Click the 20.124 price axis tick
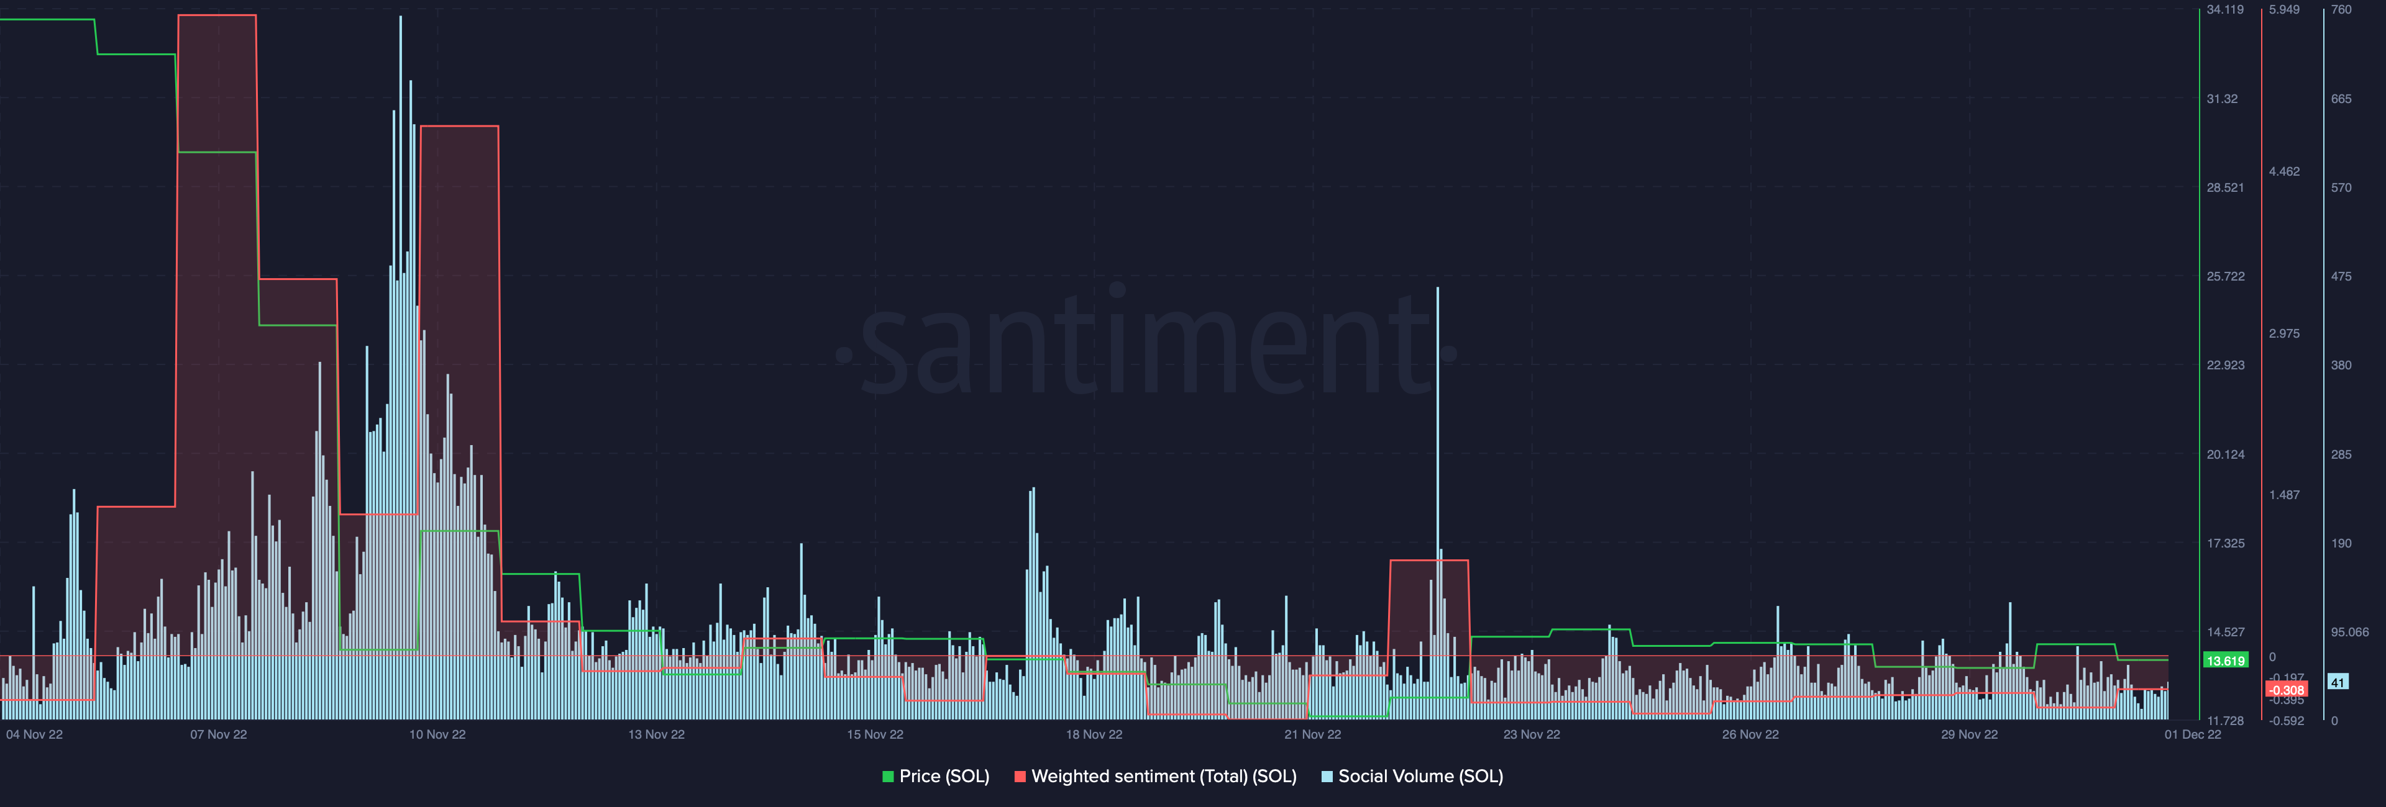This screenshot has height=807, width=2386. 2225,454
